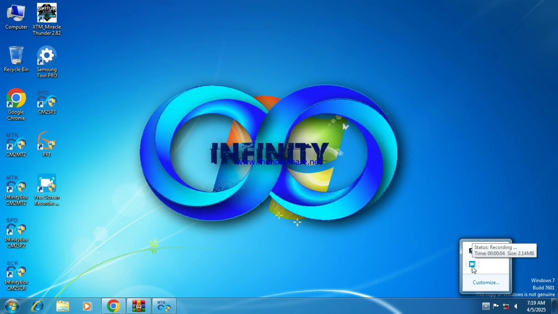
Task: Open WinRAR taskbar button
Action: (139, 306)
